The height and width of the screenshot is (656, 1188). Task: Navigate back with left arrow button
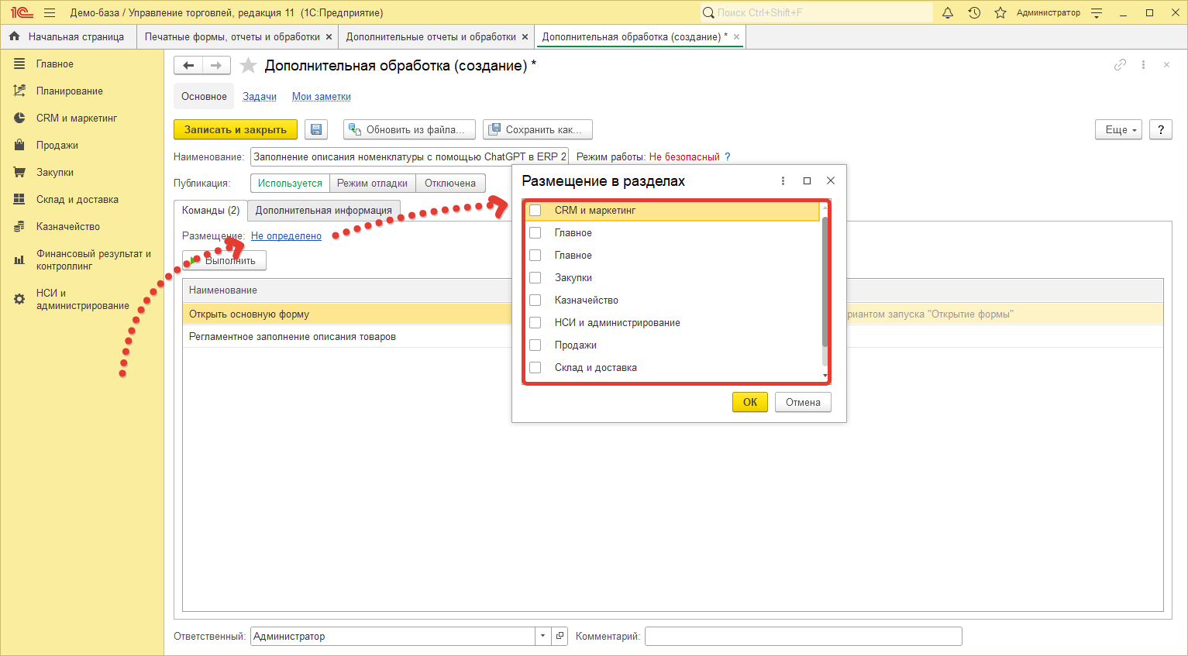coord(188,66)
